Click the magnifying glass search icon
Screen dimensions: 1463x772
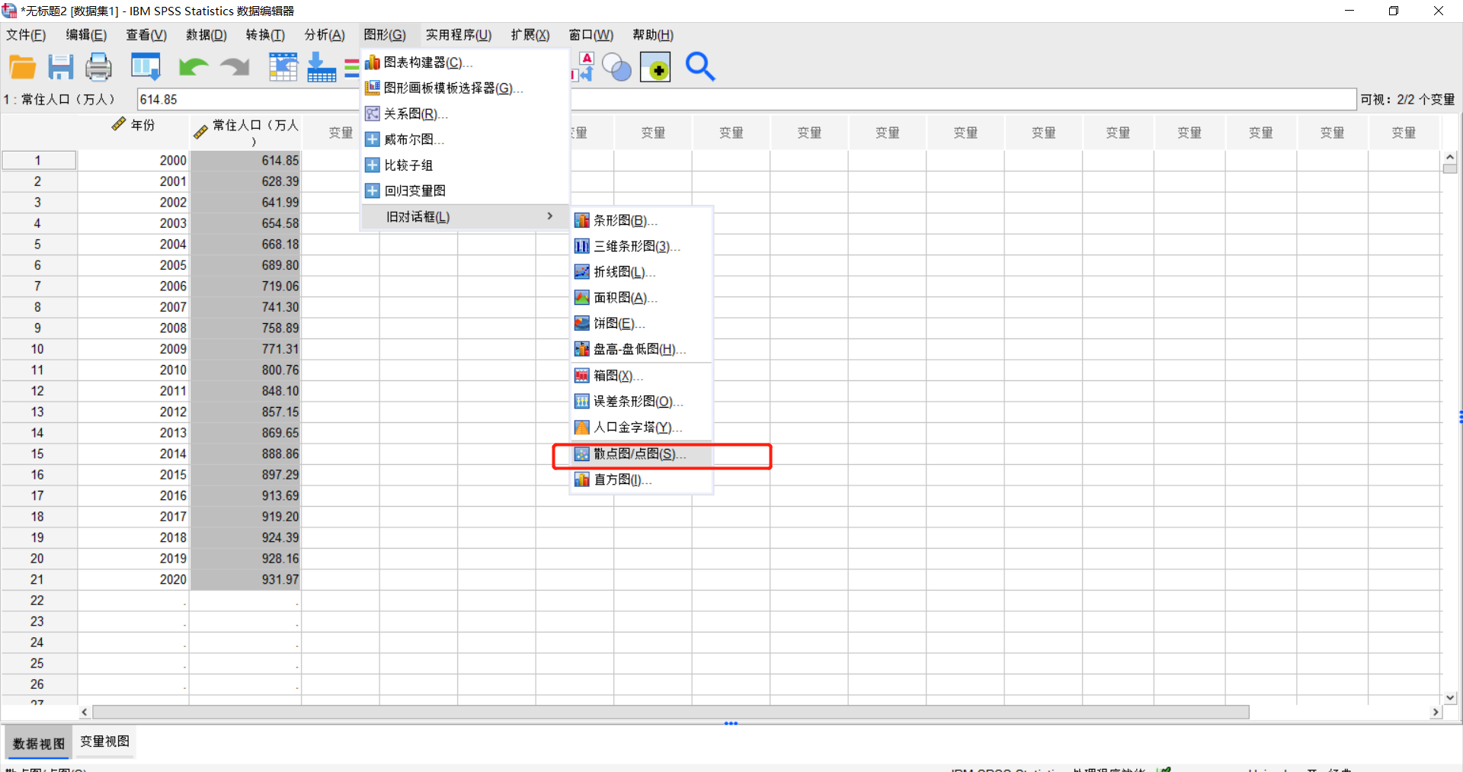point(700,67)
